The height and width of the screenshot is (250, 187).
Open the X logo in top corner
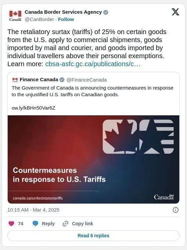(x=175, y=12)
